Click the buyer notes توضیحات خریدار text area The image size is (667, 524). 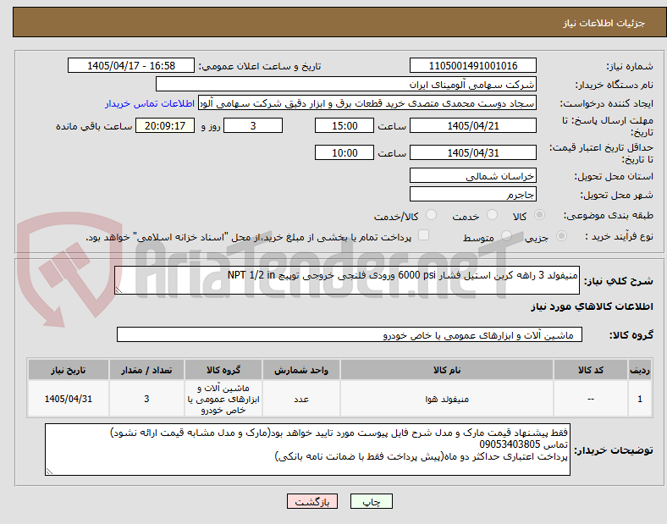tap(307, 450)
